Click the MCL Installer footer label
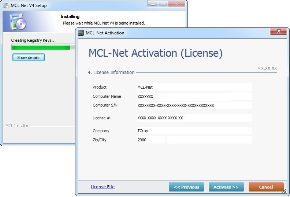 coord(17,126)
